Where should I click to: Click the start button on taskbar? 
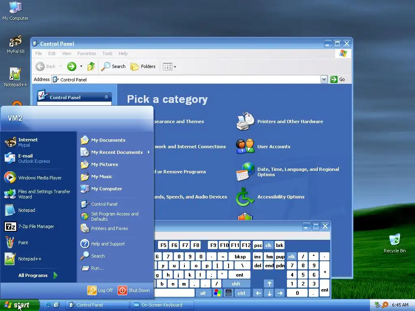[x=19, y=305]
